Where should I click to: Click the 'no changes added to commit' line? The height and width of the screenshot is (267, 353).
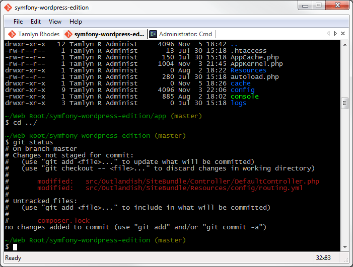pyautogui.click(x=135, y=227)
